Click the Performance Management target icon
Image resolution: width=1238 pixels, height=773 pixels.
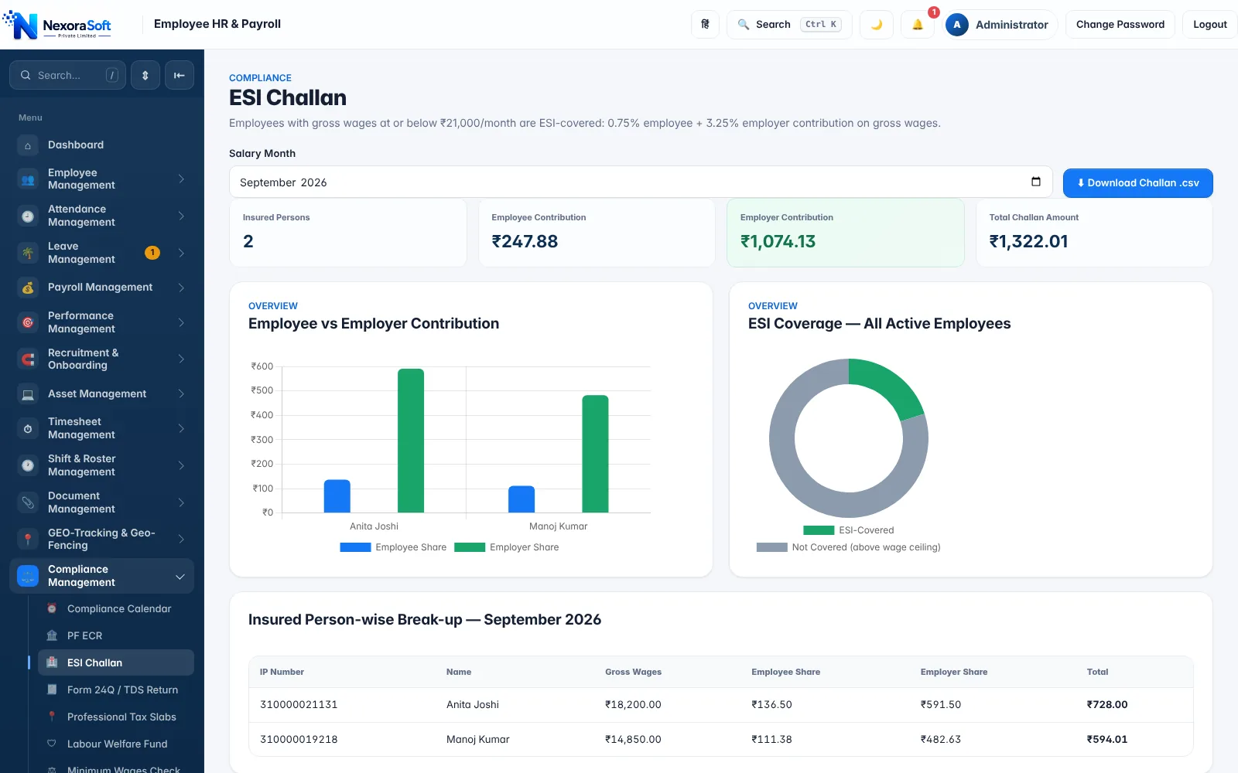[28, 322]
